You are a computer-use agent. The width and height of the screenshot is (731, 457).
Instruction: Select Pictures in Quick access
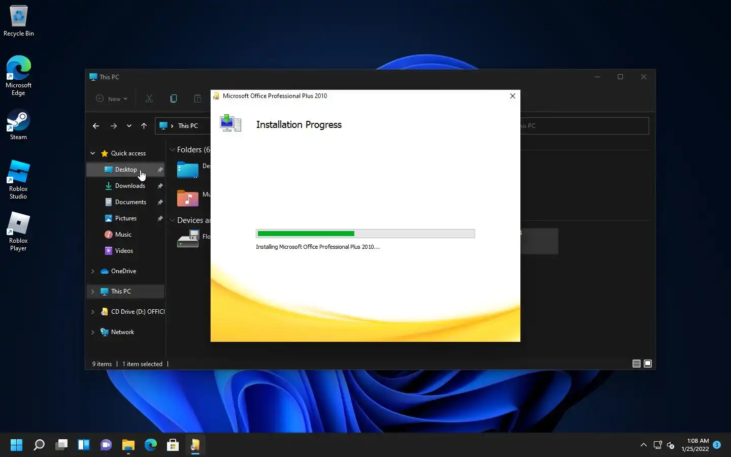[125, 218]
